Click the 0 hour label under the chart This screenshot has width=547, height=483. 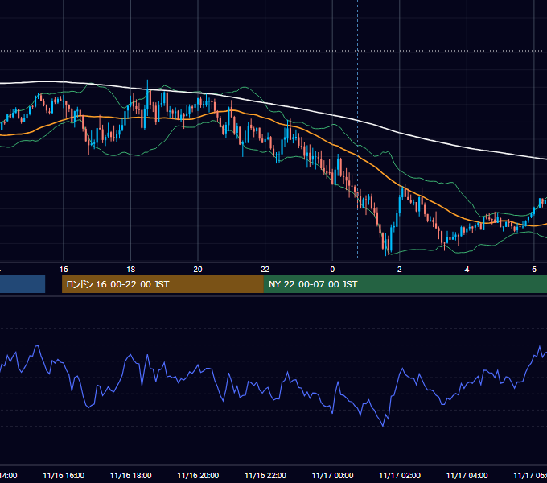point(332,270)
